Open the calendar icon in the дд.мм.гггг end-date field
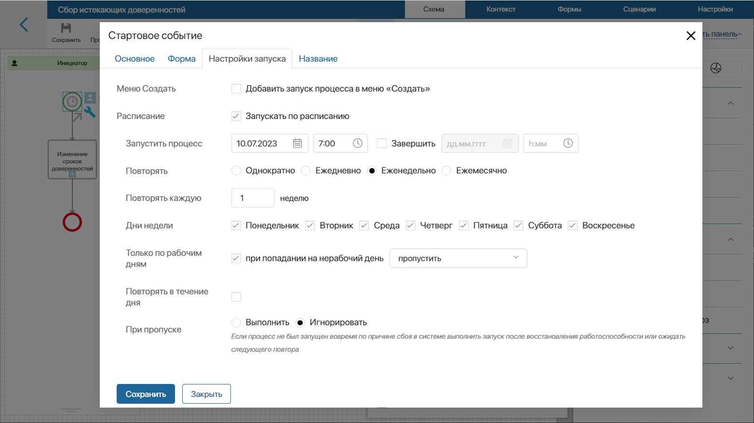This screenshot has width=754, height=423. [x=508, y=143]
